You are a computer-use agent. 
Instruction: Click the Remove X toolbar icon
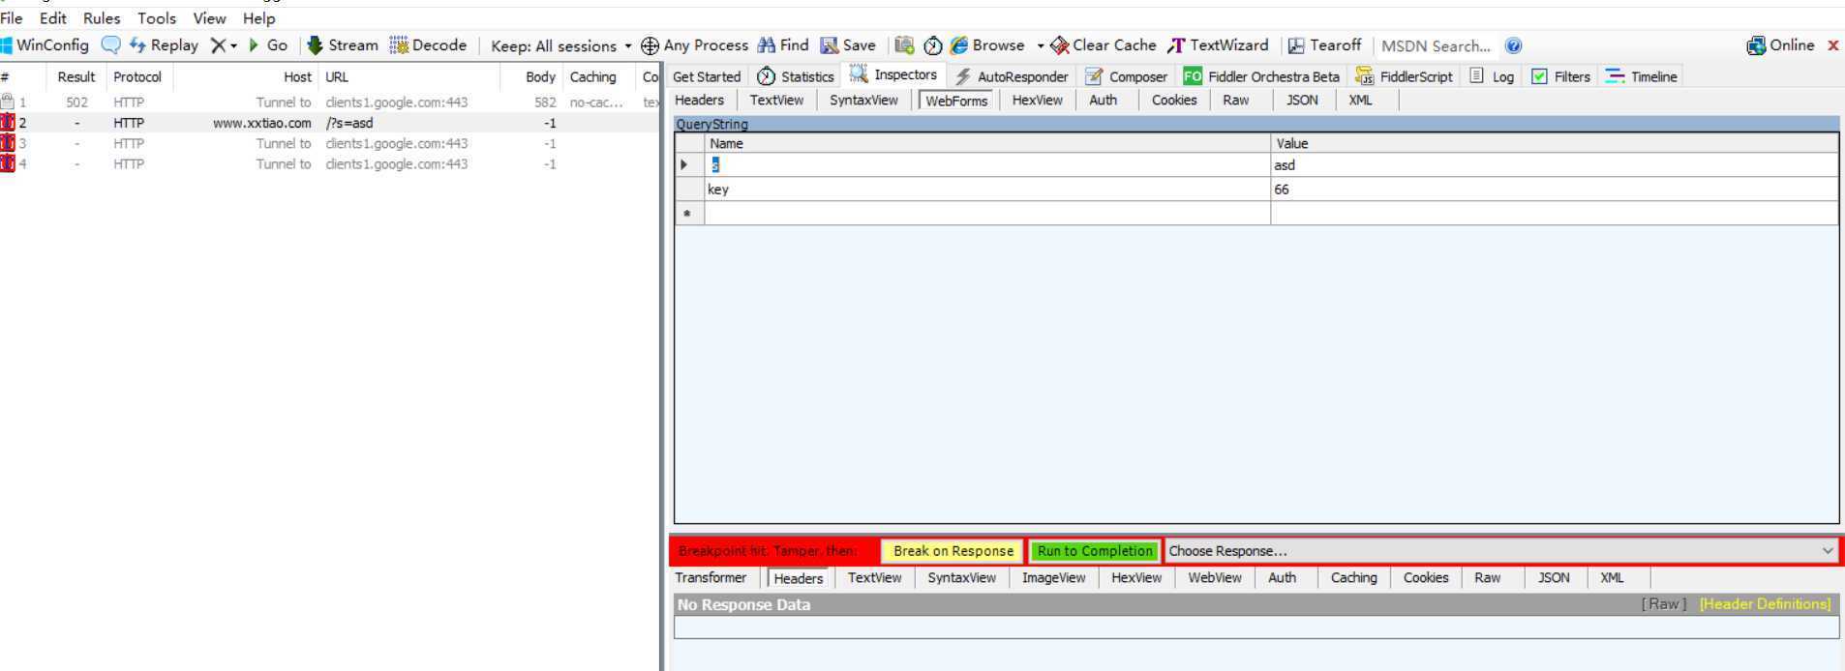click(x=218, y=45)
